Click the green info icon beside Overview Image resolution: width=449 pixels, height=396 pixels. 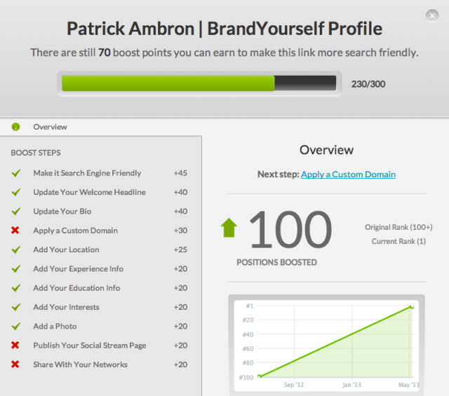(15, 127)
